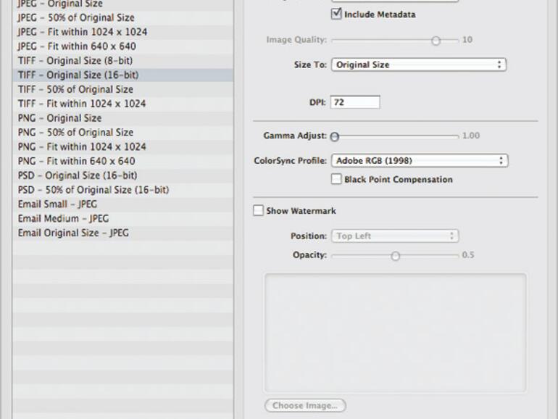Open the watermark Position dropdown
The width and height of the screenshot is (558, 419).
[395, 236]
